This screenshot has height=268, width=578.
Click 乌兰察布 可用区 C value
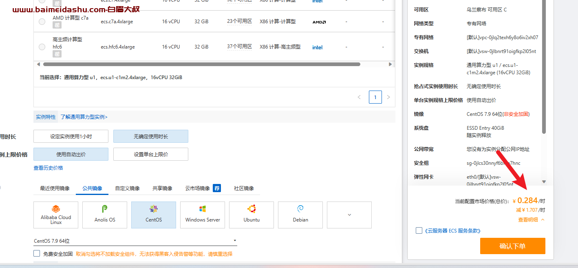click(x=487, y=9)
